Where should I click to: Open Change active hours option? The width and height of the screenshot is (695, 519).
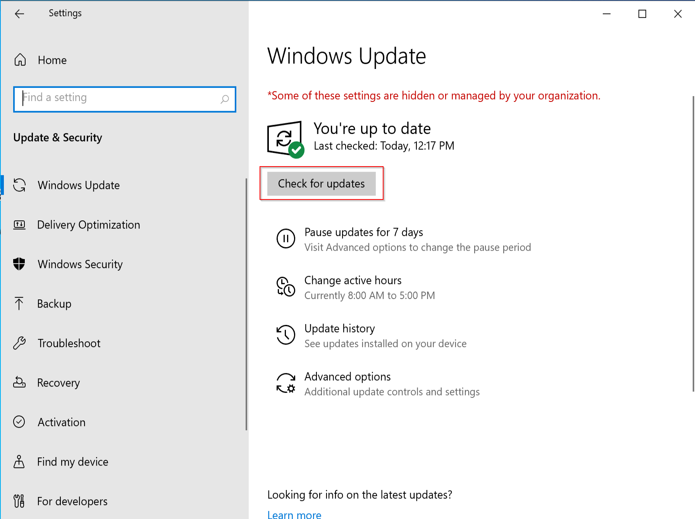pyautogui.click(x=353, y=280)
